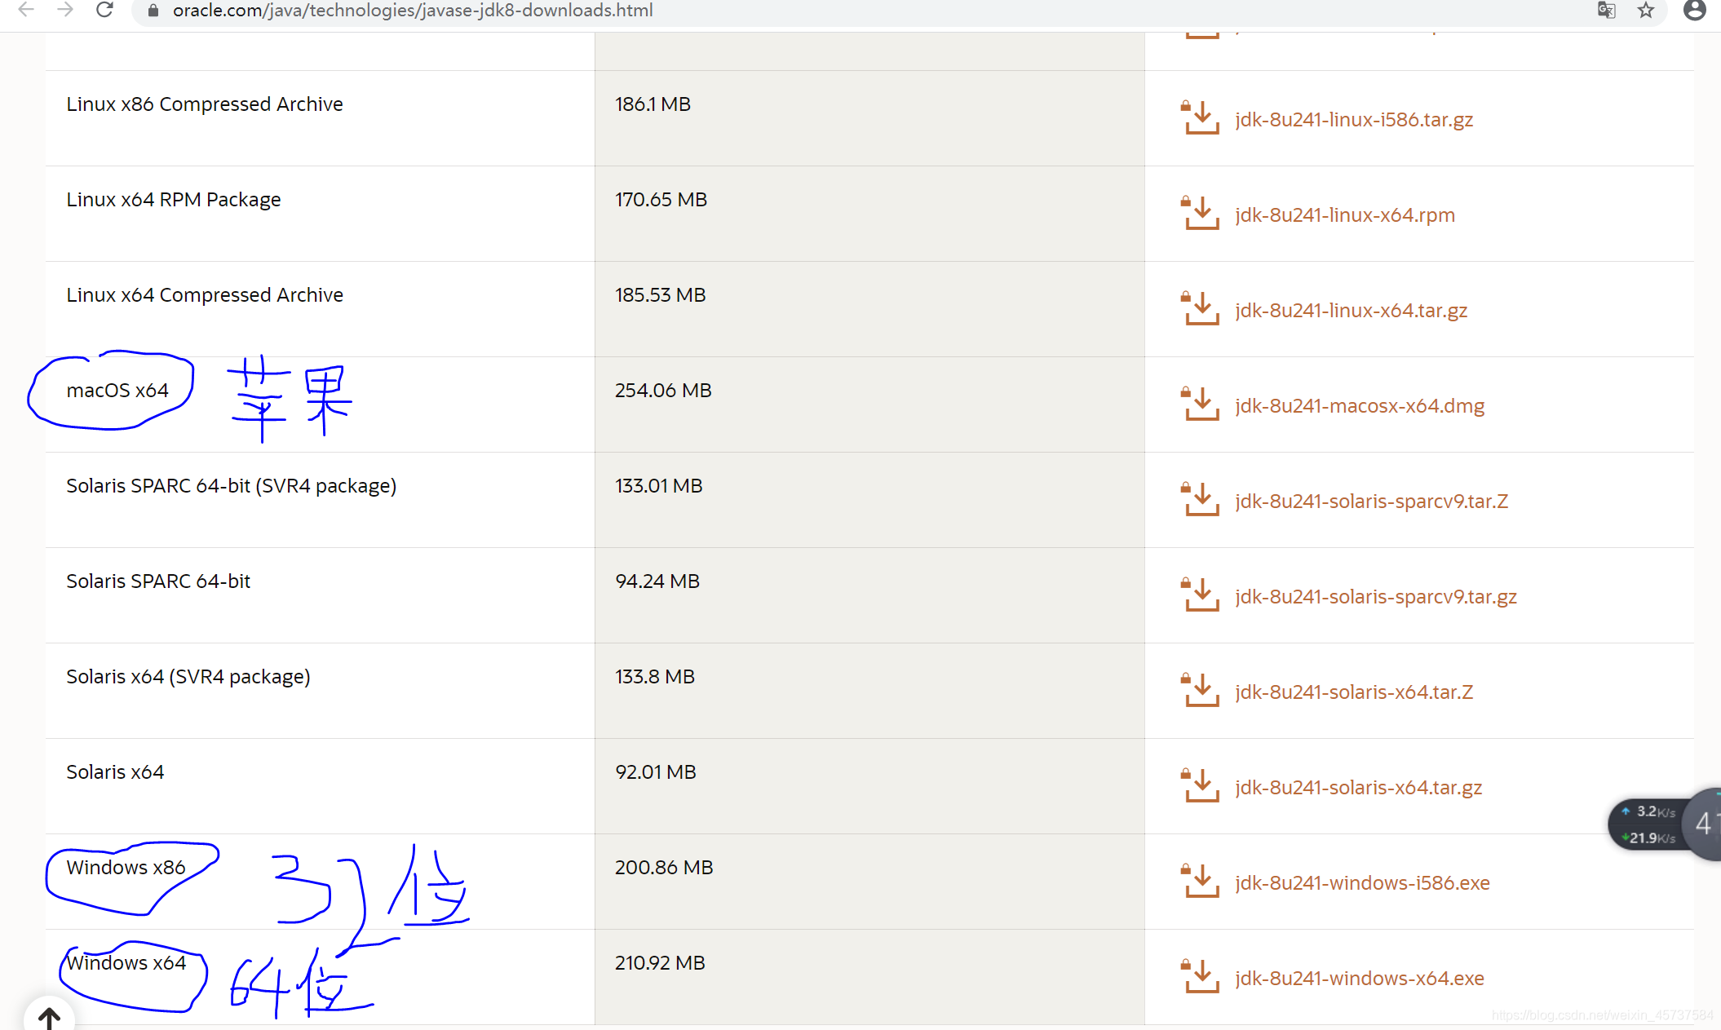
Task: Click download icon for windows-x64.exe
Action: (1200, 976)
